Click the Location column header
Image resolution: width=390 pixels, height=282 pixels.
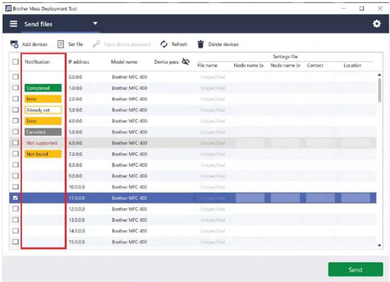(x=352, y=66)
